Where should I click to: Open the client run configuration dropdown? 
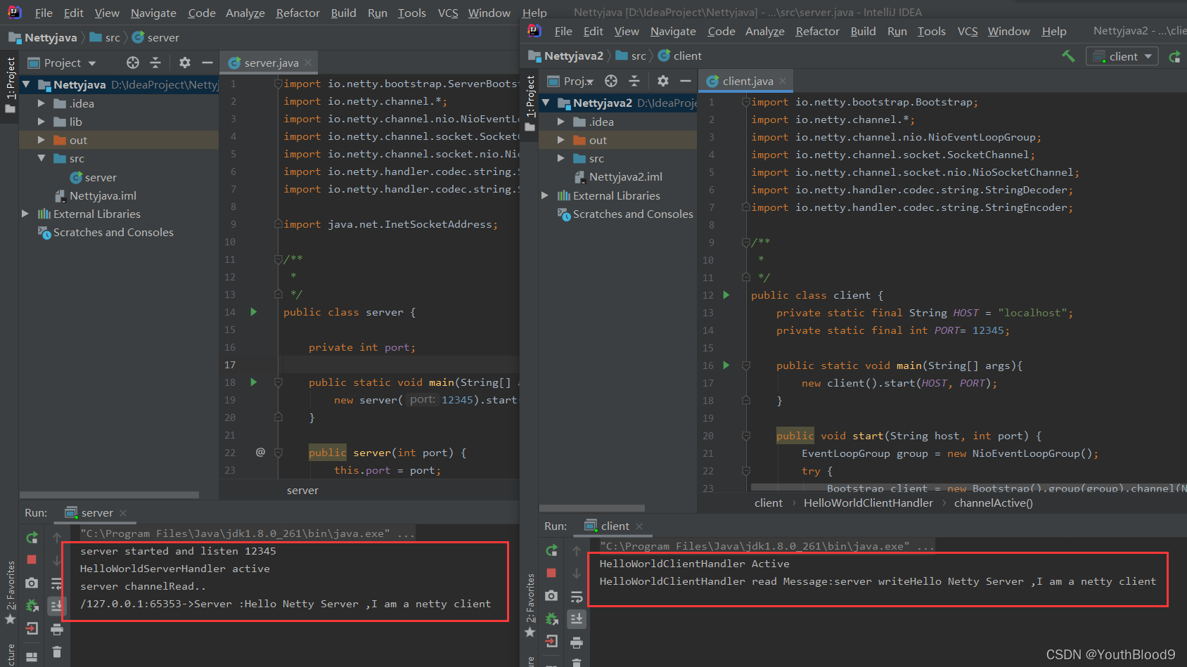1122,56
